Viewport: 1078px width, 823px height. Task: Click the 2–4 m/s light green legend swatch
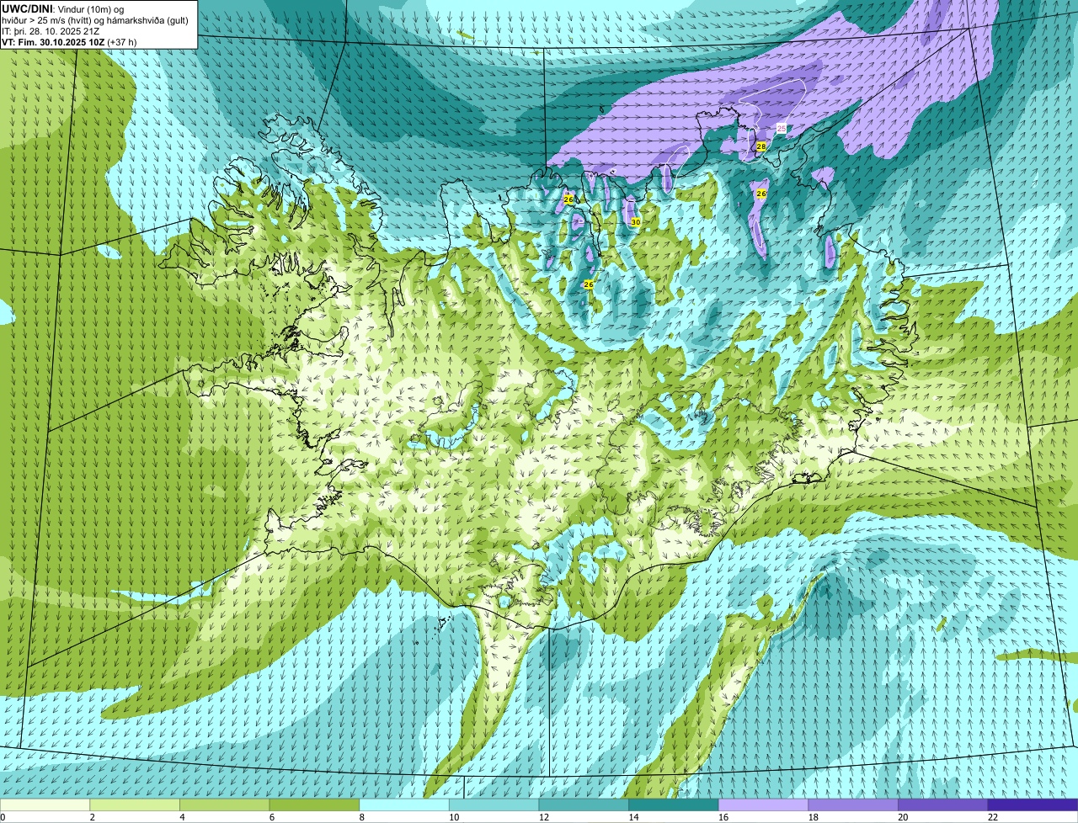click(135, 804)
